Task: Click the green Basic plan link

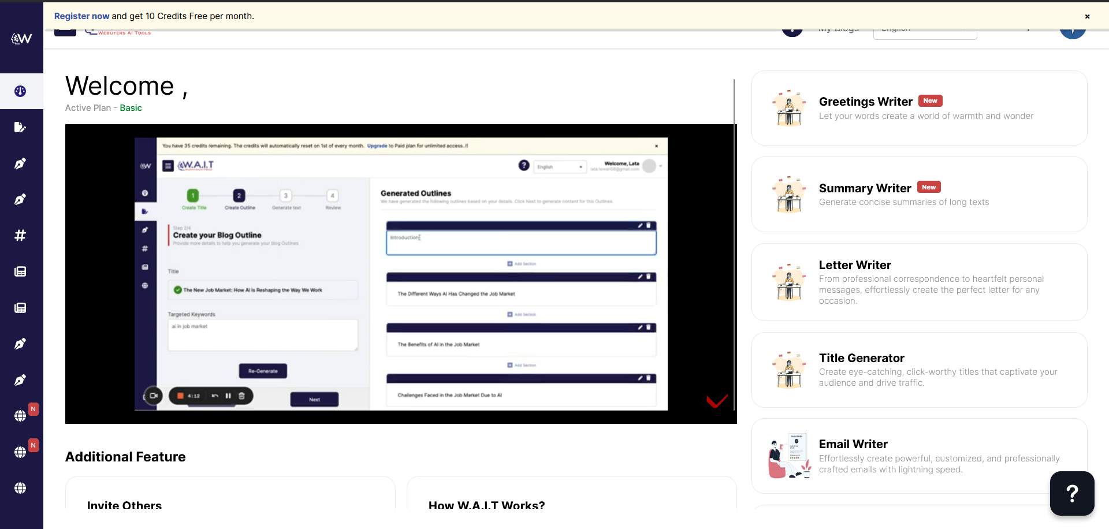Action: (x=131, y=108)
